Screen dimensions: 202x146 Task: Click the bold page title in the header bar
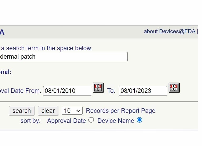(2, 33)
